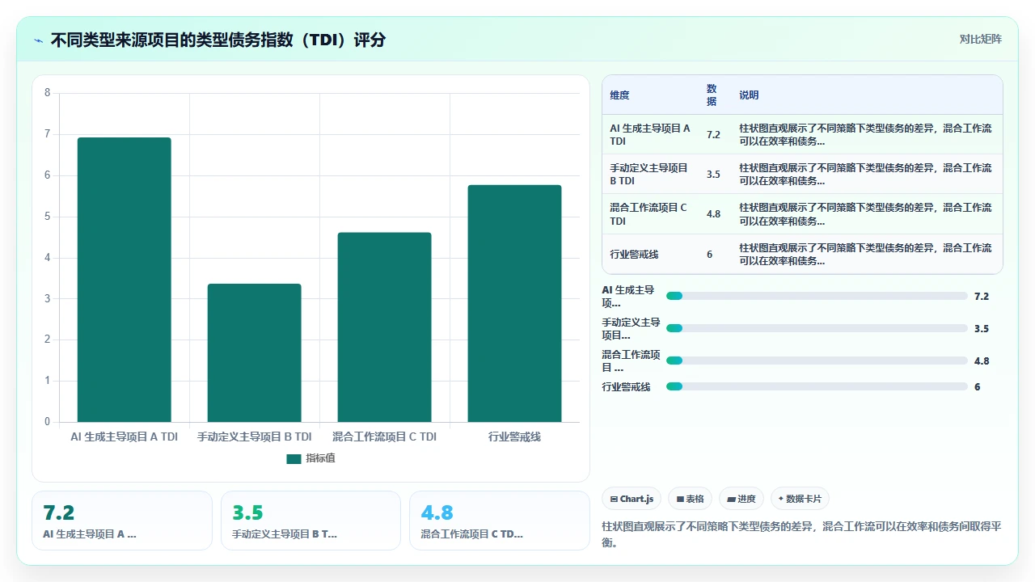
Task: Click the progress value 7.2
Action: 982,296
